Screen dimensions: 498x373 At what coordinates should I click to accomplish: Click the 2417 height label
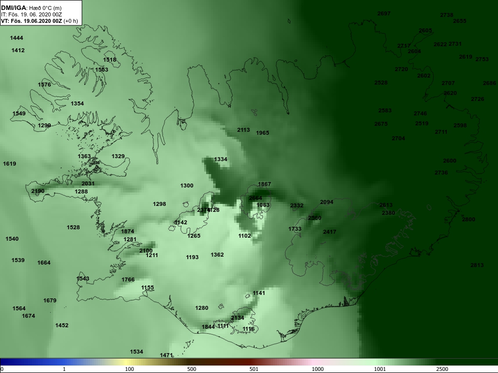(x=329, y=232)
